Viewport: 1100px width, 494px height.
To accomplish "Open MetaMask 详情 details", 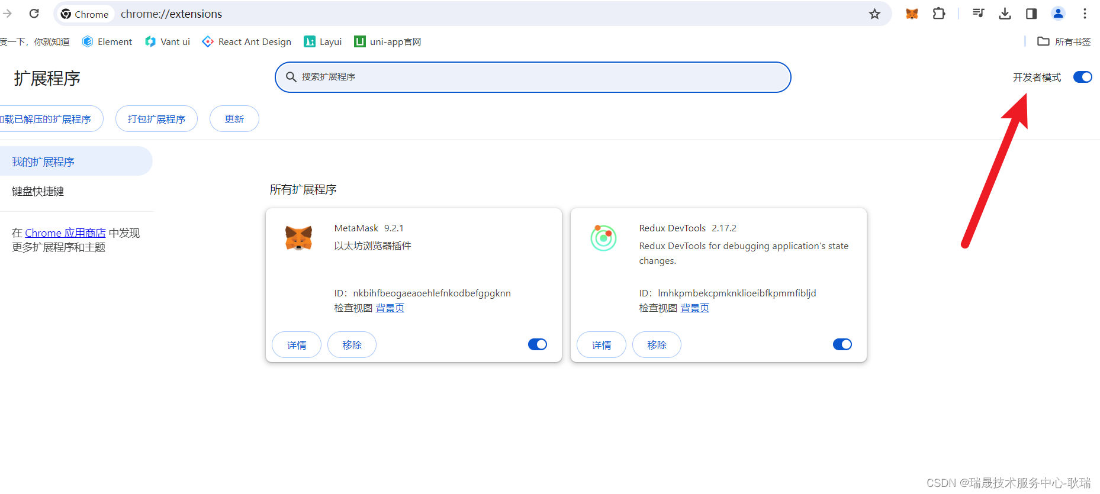I will click(x=297, y=345).
